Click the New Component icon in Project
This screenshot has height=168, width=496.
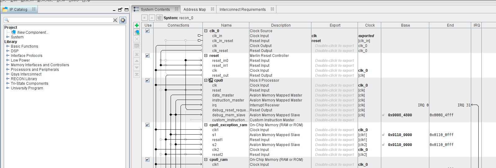click(x=13, y=32)
